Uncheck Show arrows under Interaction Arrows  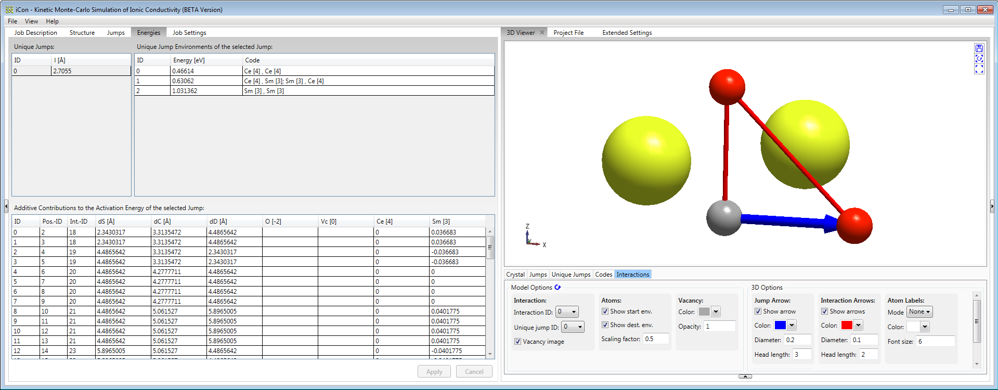824,311
